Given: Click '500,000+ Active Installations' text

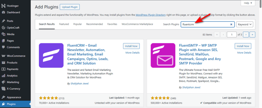Looking at the screenshot, I should 166,103.
